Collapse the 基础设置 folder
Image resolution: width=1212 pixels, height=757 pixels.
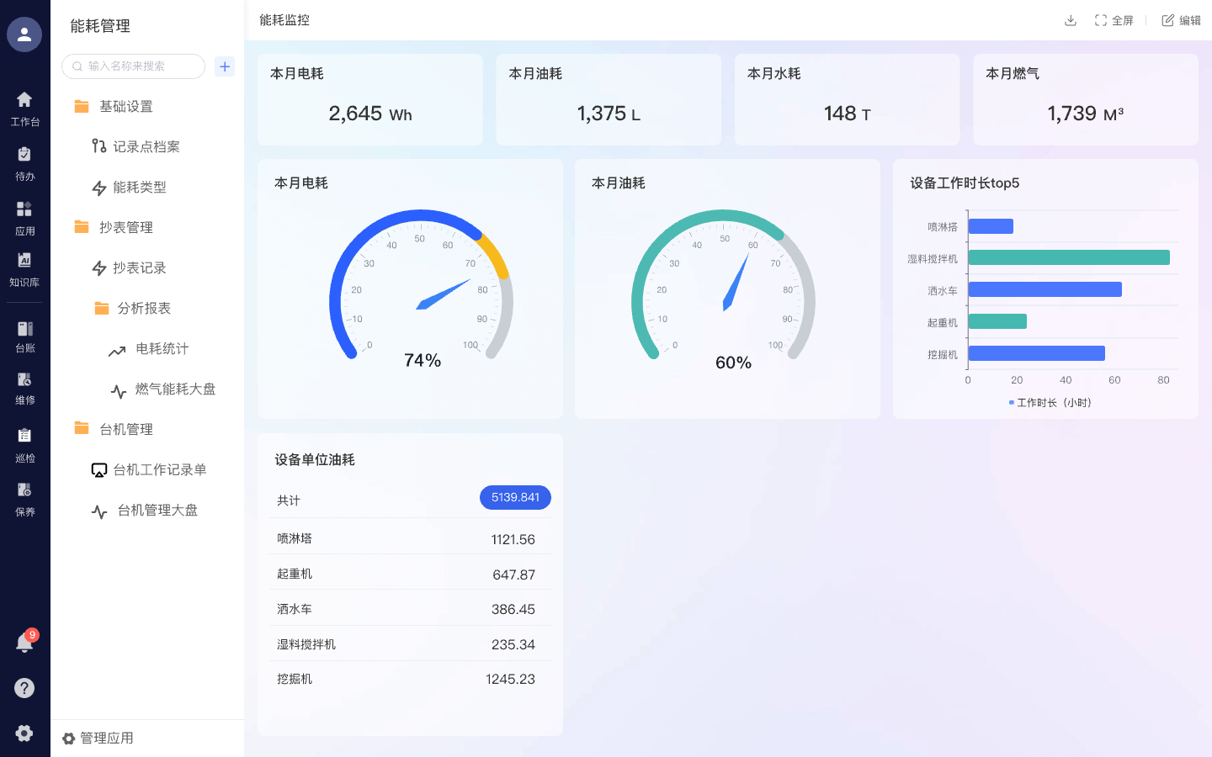coord(123,106)
